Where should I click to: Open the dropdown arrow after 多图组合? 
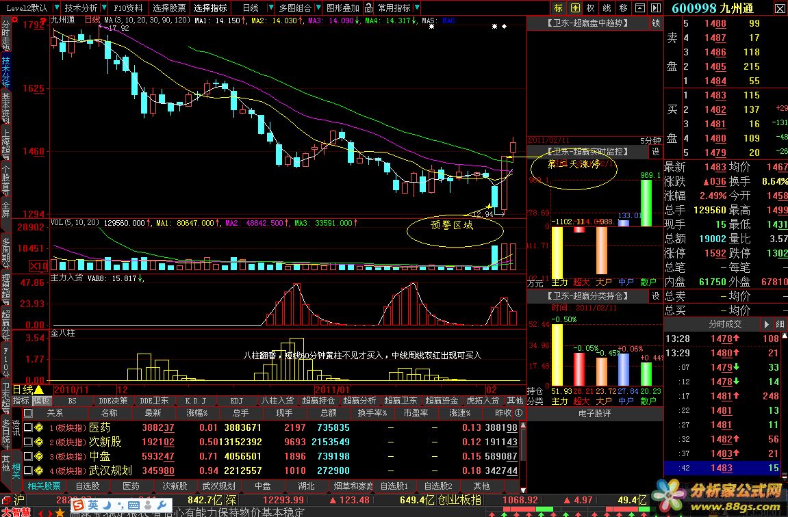[319, 8]
